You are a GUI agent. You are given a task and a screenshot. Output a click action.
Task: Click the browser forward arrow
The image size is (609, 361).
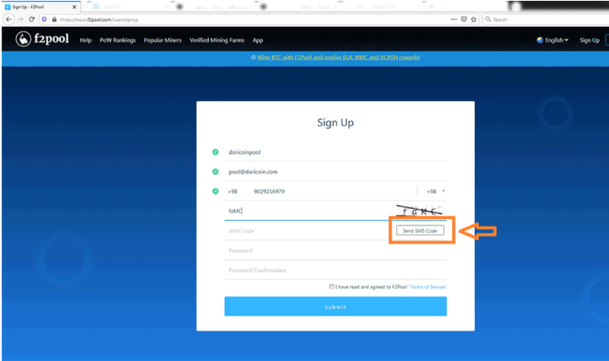click(20, 19)
